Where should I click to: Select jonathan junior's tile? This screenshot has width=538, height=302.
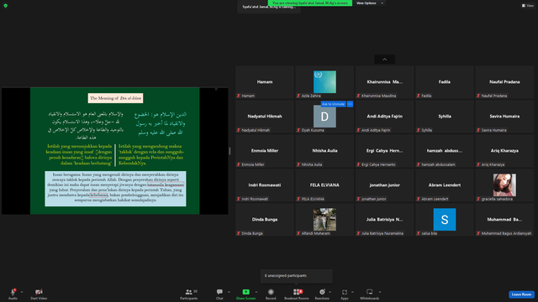tap(384, 185)
